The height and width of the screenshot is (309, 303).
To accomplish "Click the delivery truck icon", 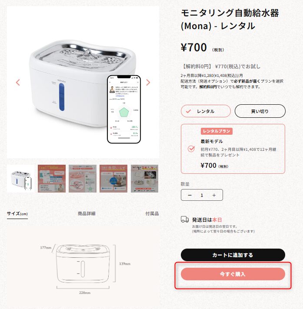I will coord(185,219).
